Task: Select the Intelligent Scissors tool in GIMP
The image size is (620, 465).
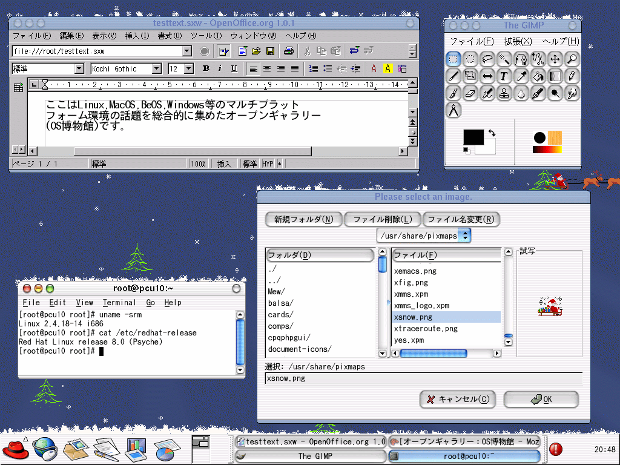Action: (538, 59)
